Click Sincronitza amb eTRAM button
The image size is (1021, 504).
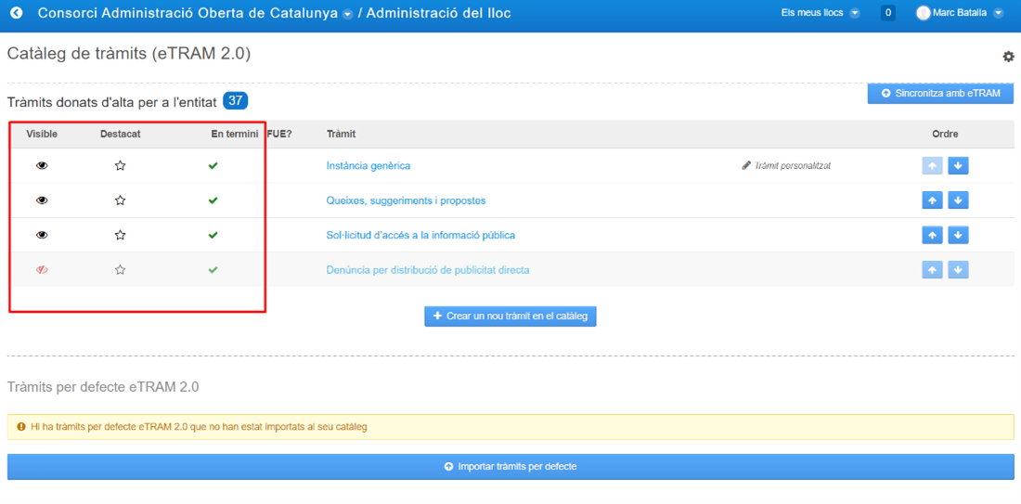click(x=941, y=93)
